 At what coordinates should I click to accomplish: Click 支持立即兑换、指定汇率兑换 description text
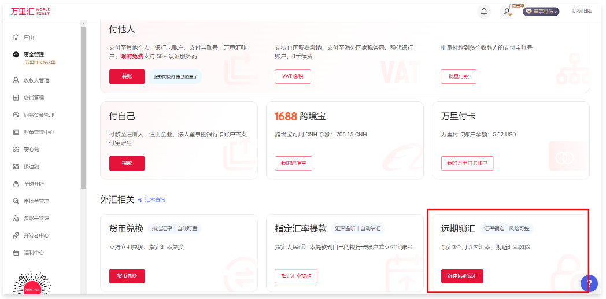coord(146,247)
